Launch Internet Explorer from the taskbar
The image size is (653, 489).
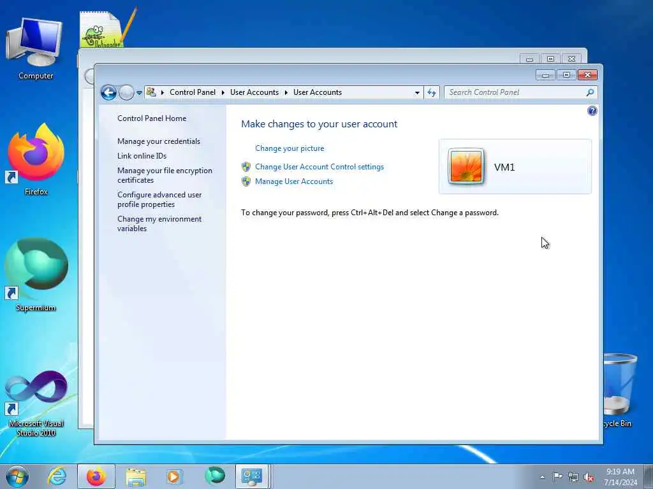(x=57, y=476)
